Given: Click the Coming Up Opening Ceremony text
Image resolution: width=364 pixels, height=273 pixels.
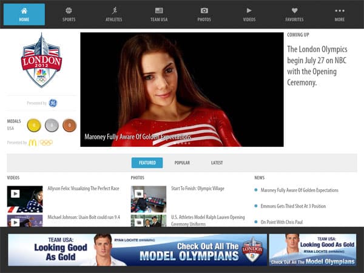Looking at the screenshot, I should click(x=317, y=66).
